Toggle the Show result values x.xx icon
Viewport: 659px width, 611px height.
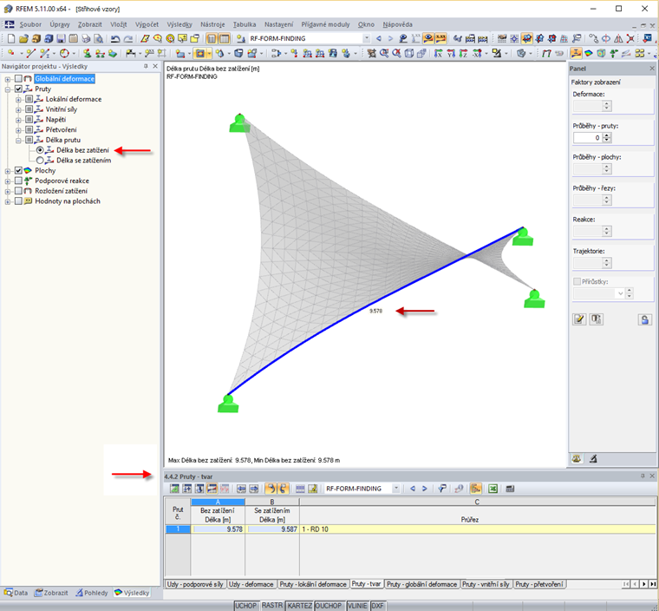coord(440,39)
